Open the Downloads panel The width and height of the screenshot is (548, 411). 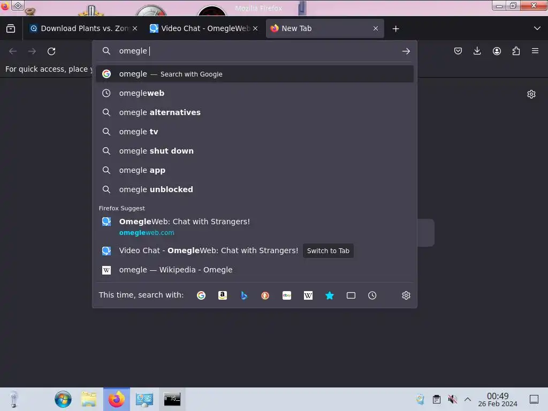tap(477, 51)
